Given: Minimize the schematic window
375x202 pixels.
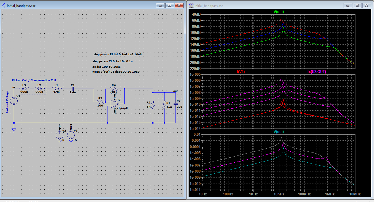Looking at the screenshot, I should pos(160,5).
